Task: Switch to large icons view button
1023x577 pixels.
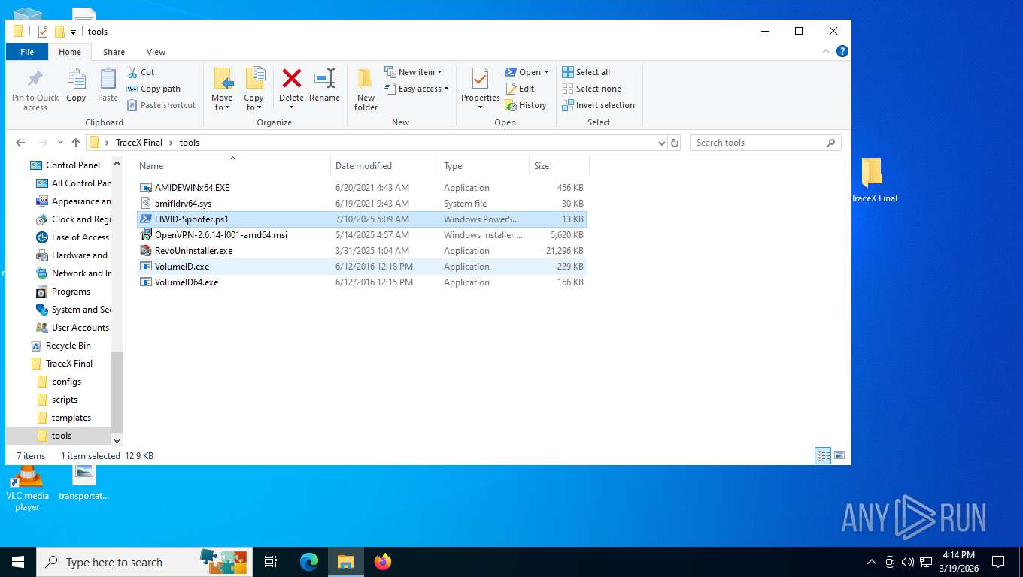Action: pos(839,455)
